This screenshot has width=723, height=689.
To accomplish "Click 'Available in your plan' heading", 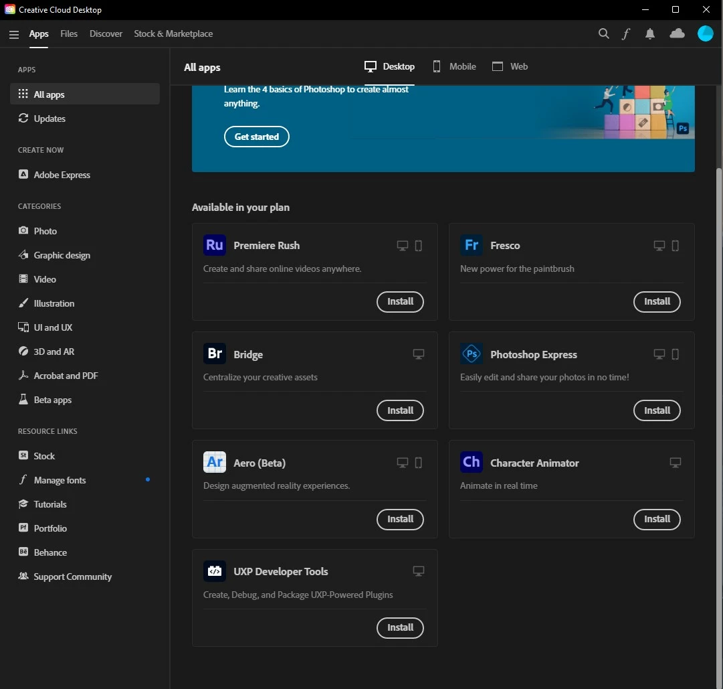I will pyautogui.click(x=241, y=207).
